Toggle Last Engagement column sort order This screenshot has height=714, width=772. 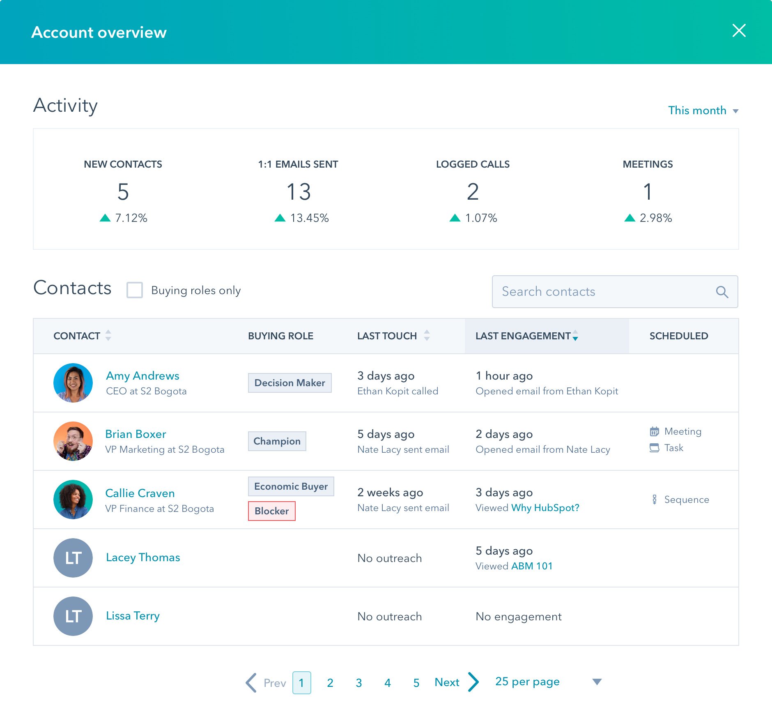pos(575,336)
